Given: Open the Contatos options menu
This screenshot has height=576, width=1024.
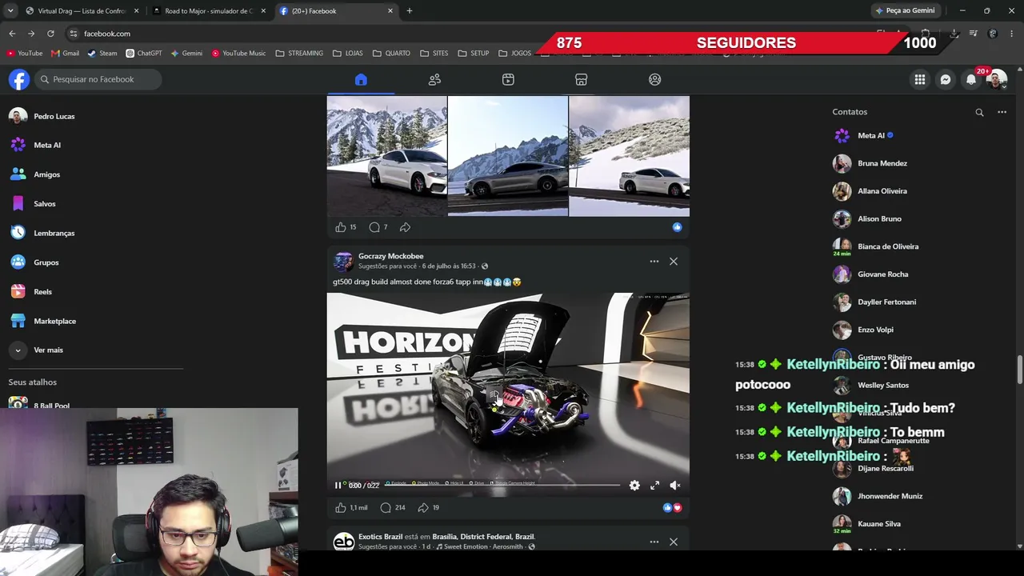Looking at the screenshot, I should 1002,112.
